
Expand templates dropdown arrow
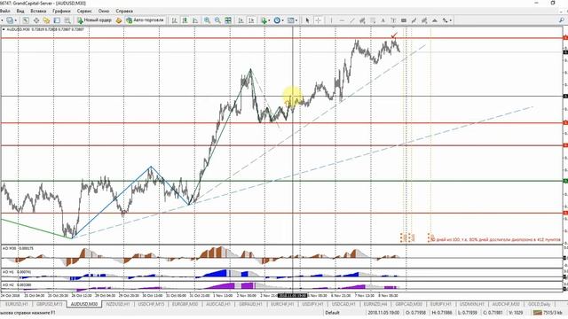296,20
